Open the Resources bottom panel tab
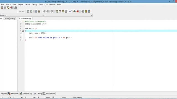This screenshot has width=177, height=99. [x=13, y=94]
